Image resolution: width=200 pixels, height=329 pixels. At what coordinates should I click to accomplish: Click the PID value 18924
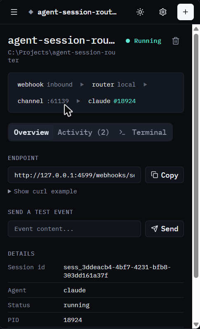tap(73, 320)
